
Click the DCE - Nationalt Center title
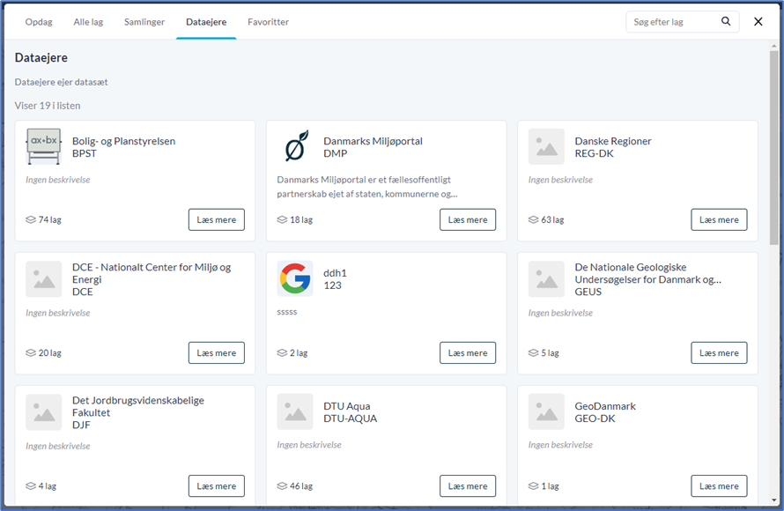point(152,273)
